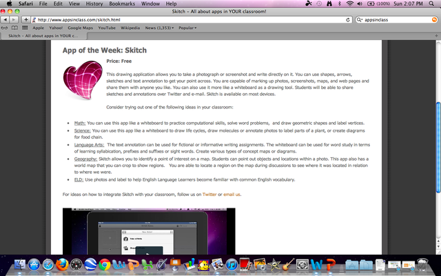Viewport: 441px width, 276px height.
Task: Open Reading List glasses icon
Action: [4, 28]
